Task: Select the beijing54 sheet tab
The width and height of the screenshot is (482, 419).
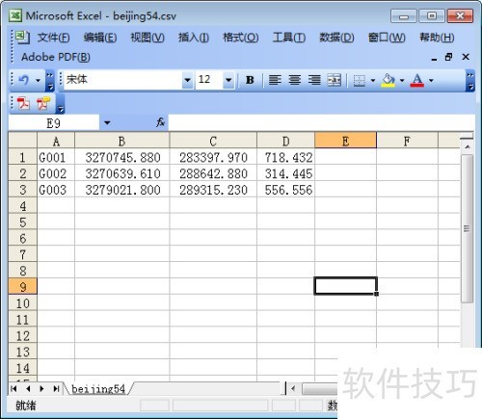Action: pos(98,389)
